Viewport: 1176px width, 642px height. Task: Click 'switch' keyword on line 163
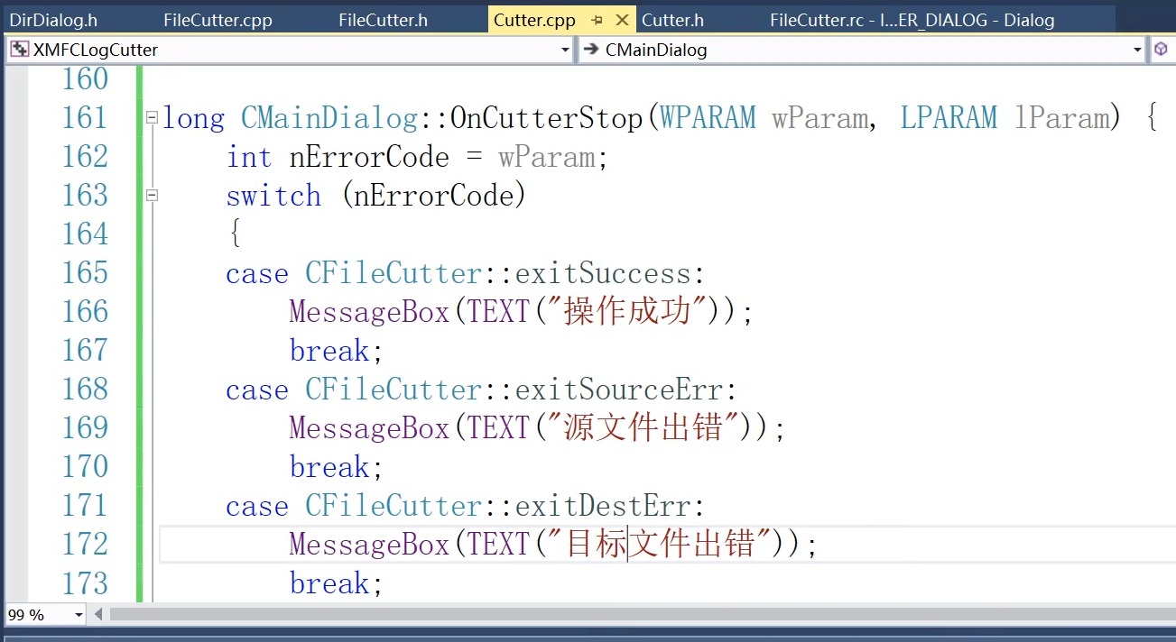click(x=273, y=196)
